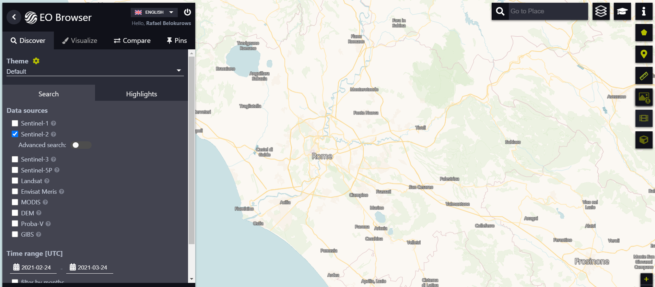Image resolution: width=655 pixels, height=287 pixels.
Task: Open the Pins tab
Action: coord(177,40)
